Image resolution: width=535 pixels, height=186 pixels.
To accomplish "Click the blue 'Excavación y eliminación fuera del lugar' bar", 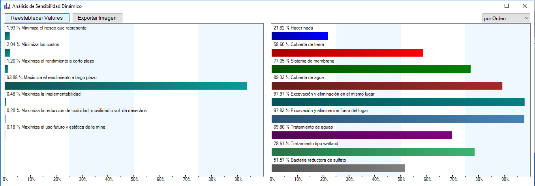I will [x=398, y=119].
